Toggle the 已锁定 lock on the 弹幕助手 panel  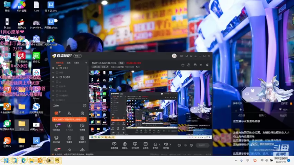(x=291, y=103)
